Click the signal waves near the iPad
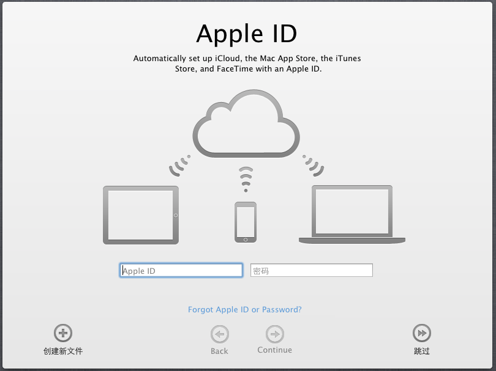Viewport: 496px width, 371px height. (x=180, y=164)
